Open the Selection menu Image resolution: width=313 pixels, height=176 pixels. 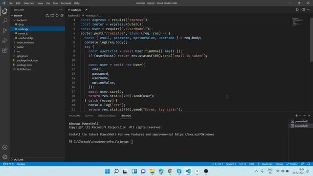click(x=29, y=3)
